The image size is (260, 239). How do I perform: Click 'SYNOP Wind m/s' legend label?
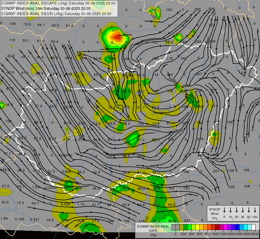click(x=214, y=214)
